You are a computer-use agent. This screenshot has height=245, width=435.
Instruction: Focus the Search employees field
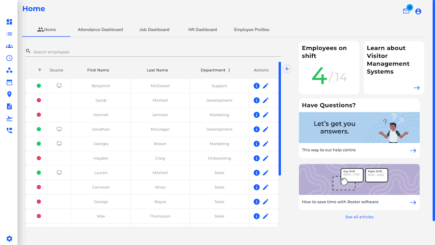pos(153,52)
